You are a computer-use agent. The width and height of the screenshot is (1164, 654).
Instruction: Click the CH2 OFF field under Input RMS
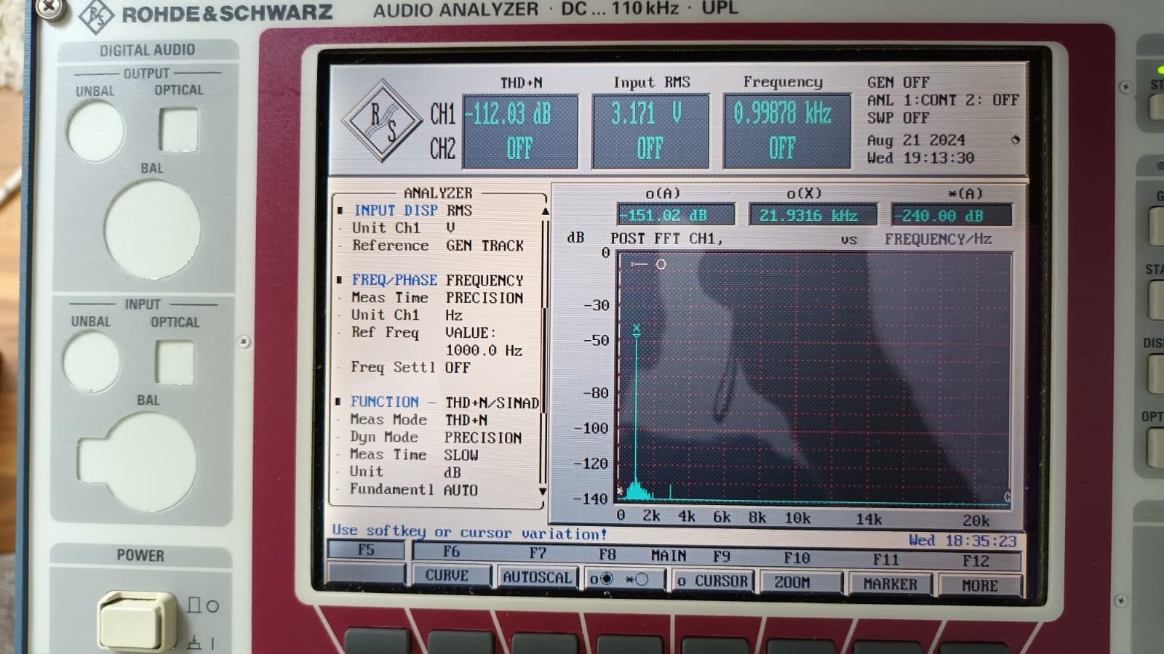(x=650, y=149)
